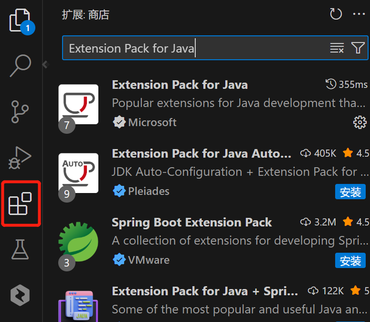Install the Spring Boot Extension Pack
Image resolution: width=370 pixels, height=322 pixels.
(x=350, y=261)
